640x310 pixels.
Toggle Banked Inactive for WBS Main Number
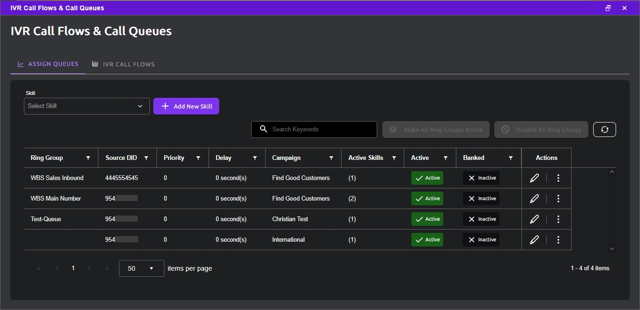(481, 199)
